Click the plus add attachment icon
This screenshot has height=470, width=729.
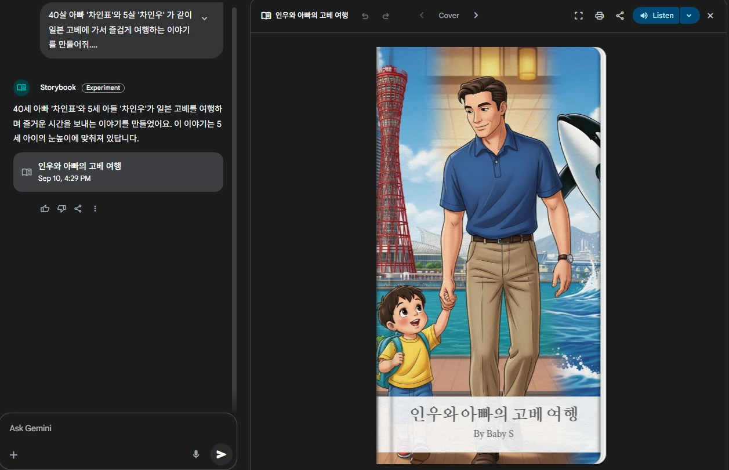(x=14, y=455)
